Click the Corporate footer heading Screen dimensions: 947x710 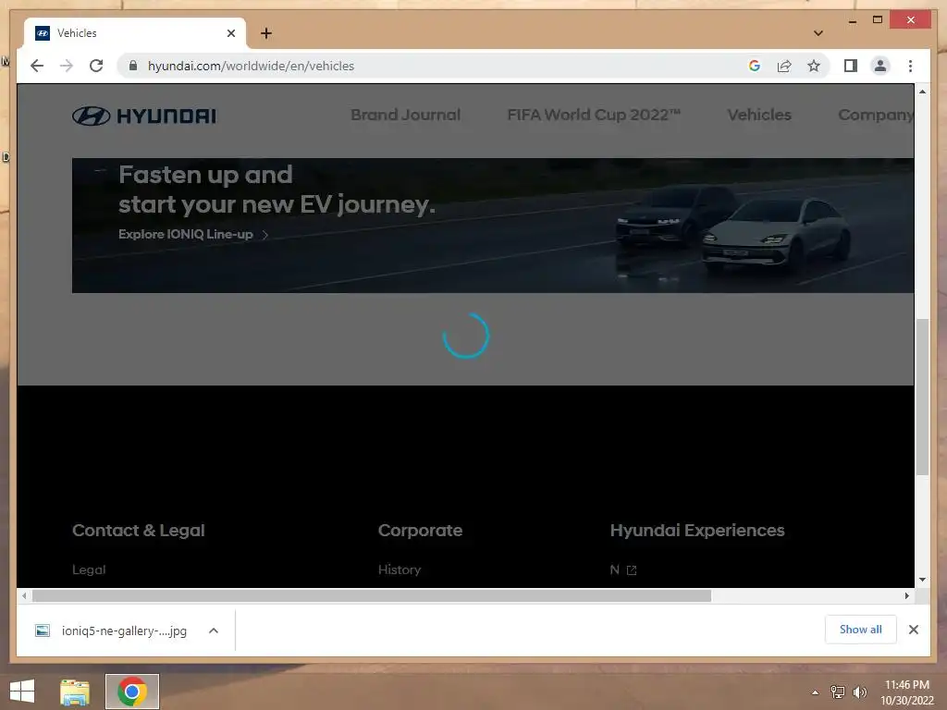pos(420,530)
